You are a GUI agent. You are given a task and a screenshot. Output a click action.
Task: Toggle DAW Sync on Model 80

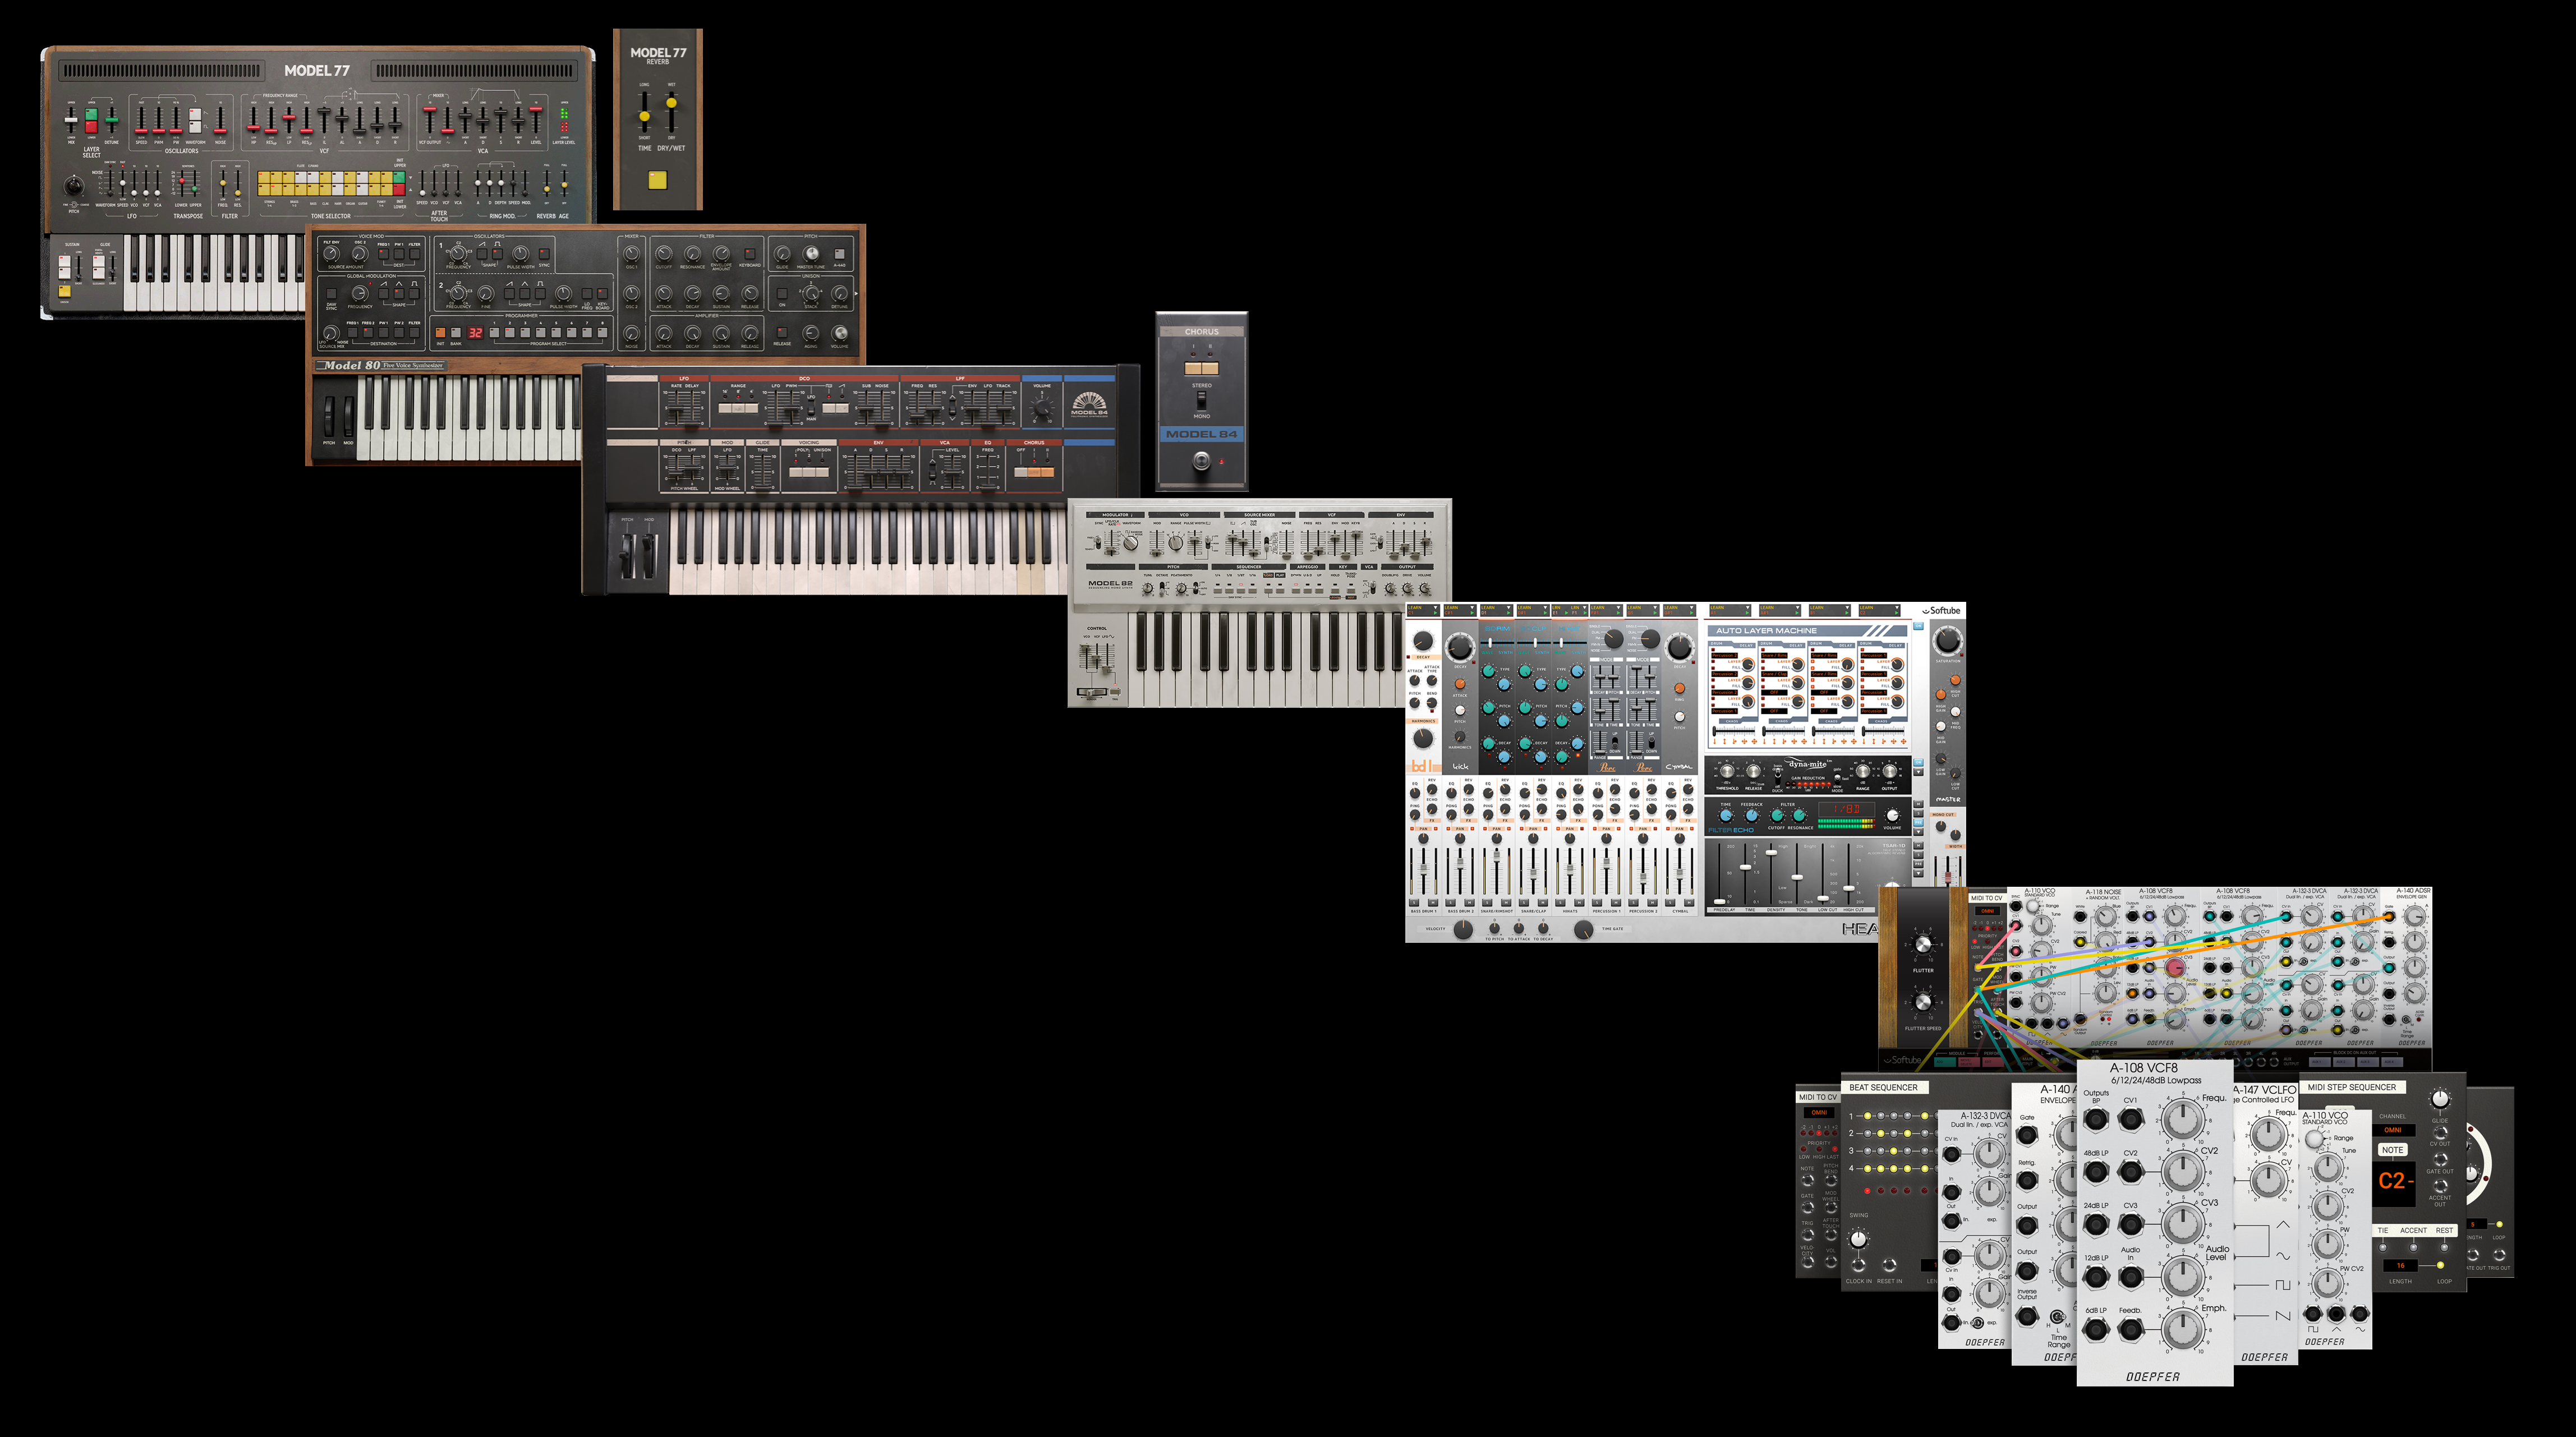[x=332, y=293]
